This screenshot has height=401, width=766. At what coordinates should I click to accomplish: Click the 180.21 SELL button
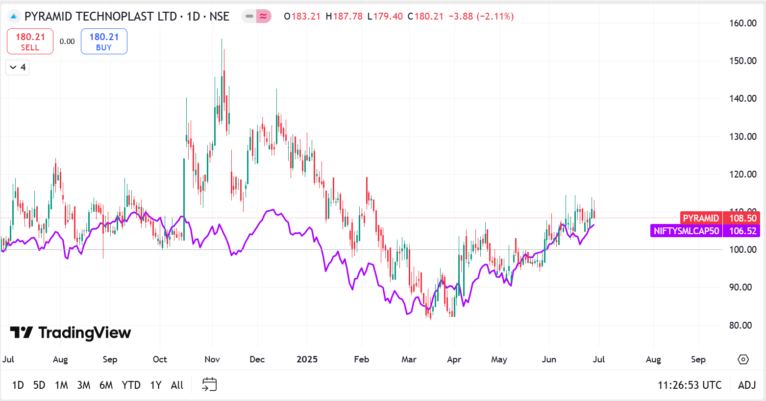coord(30,42)
